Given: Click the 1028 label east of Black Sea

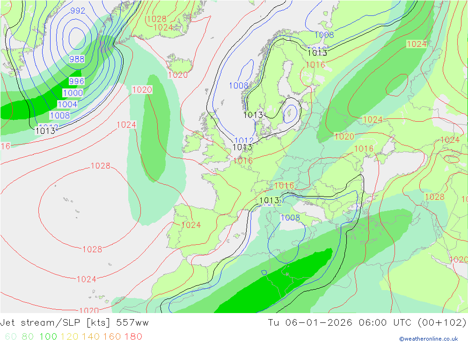Looking at the screenshot, I should (x=435, y=197).
